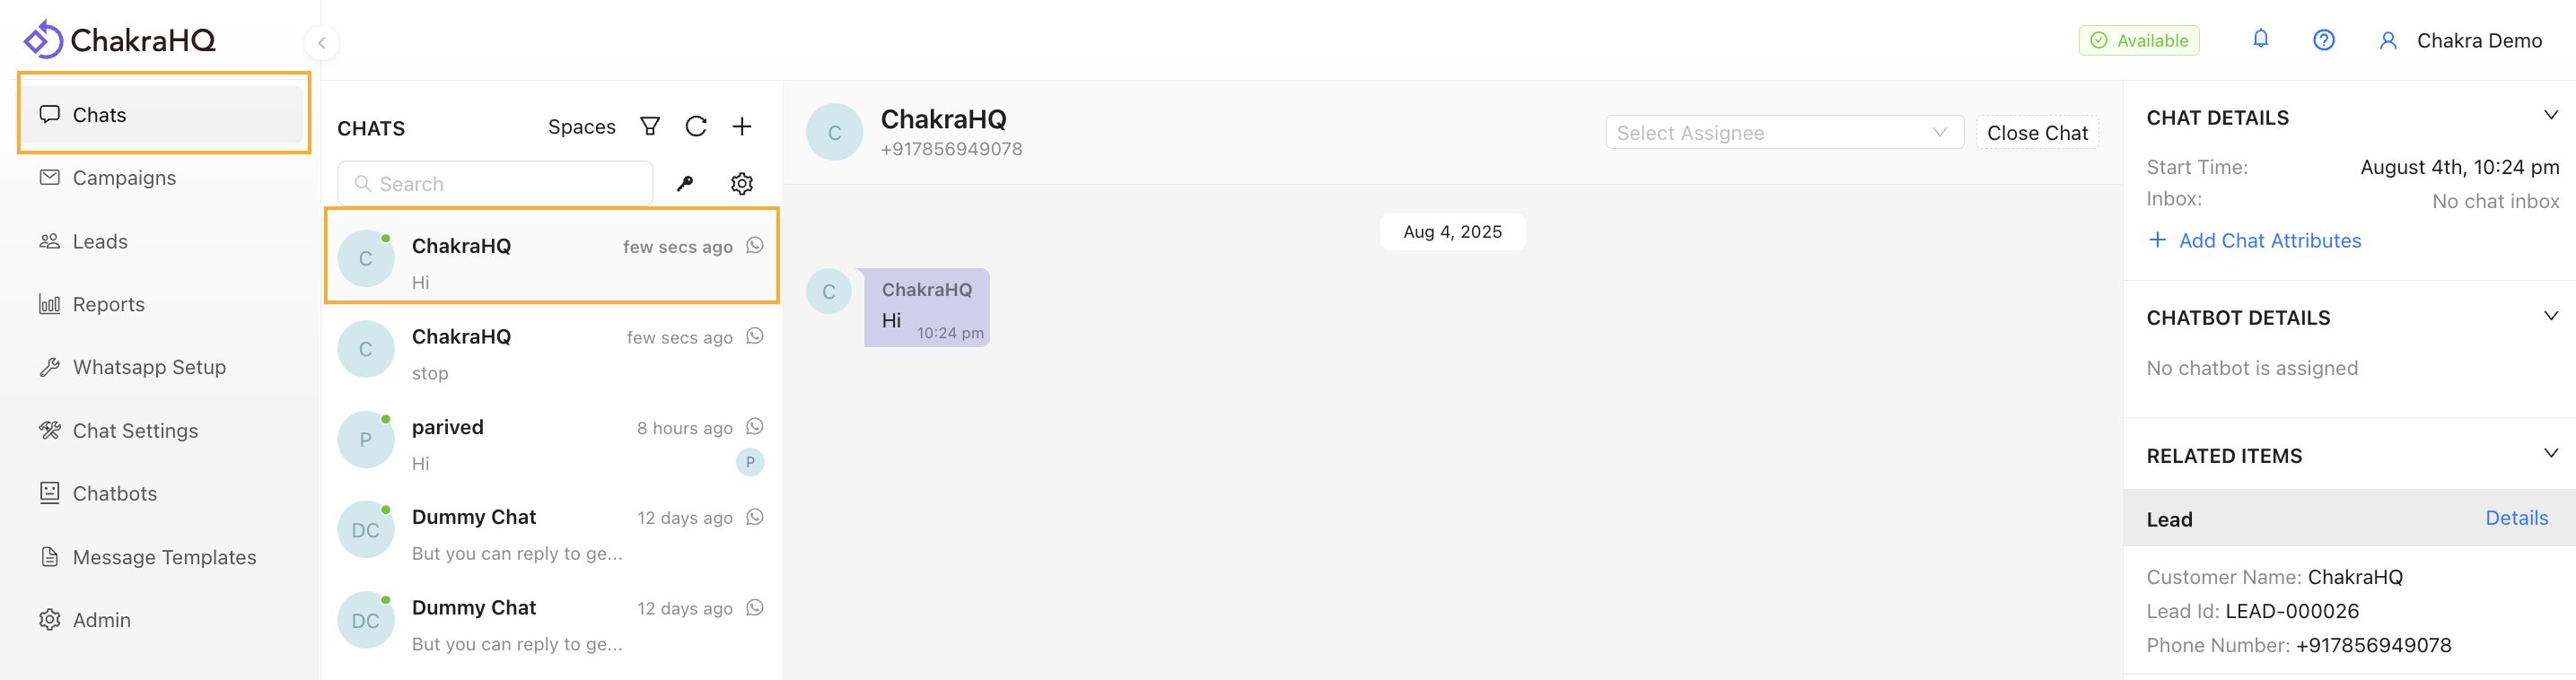Collapse the Chat Details section

pyautogui.click(x=2551, y=115)
